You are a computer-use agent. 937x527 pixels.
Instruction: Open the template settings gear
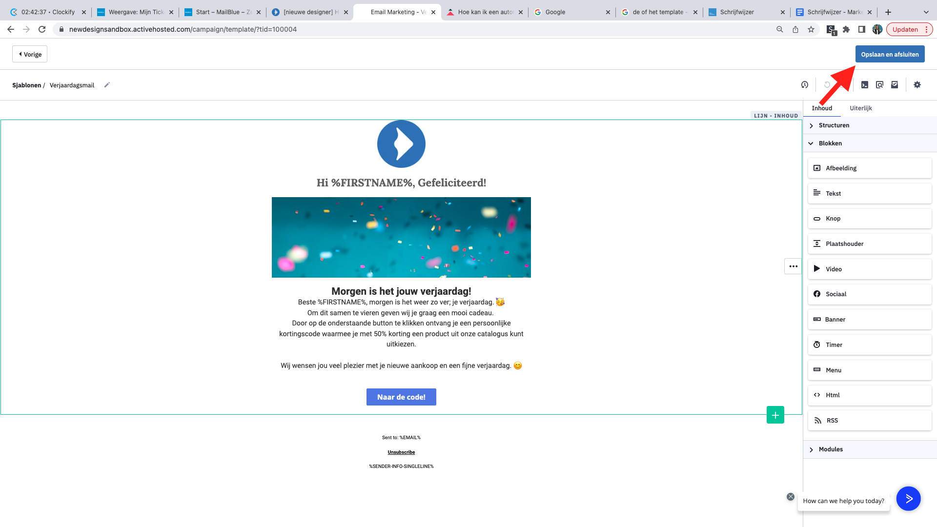tap(917, 85)
